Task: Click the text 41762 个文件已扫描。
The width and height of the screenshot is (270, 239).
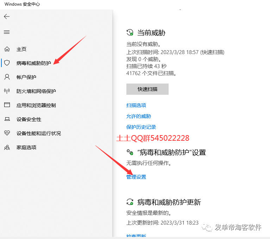Action: tap(151, 73)
